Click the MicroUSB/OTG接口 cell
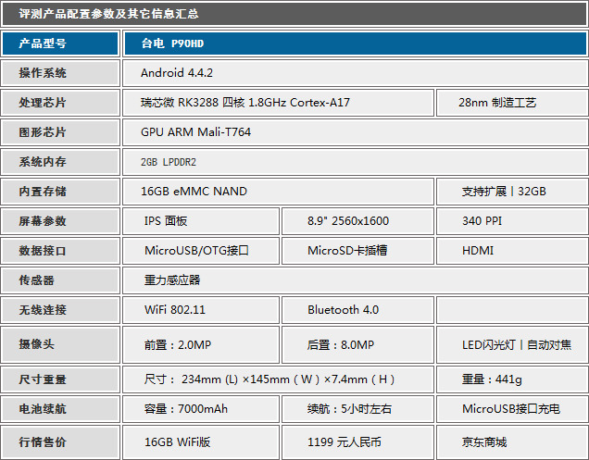Screen dimensions: 589x460 [201, 251]
